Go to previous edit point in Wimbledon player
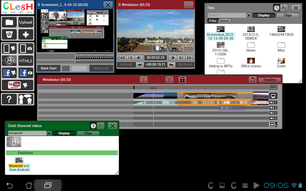This screenshot has height=191, width=306. coord(130,58)
